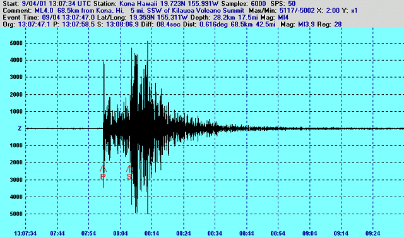Click the Mag value Ml3.9

tap(307, 25)
